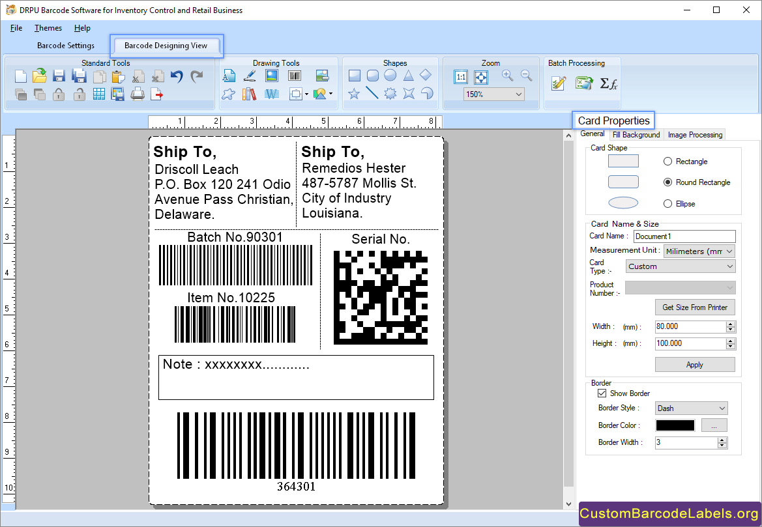Draw a diamond shape
The height and width of the screenshot is (527, 762).
click(x=426, y=75)
